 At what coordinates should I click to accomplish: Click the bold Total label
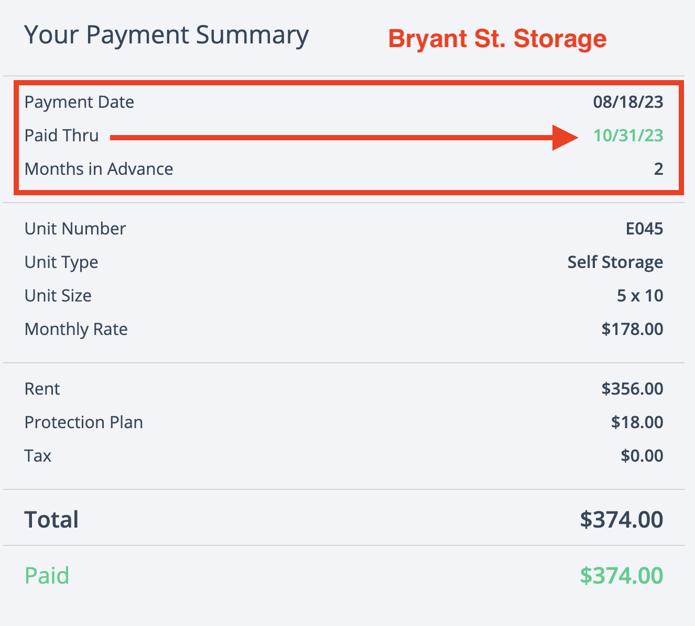[x=51, y=520]
